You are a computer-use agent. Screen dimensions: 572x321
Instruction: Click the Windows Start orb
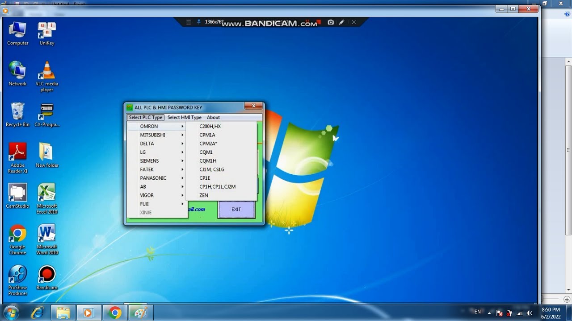click(11, 313)
